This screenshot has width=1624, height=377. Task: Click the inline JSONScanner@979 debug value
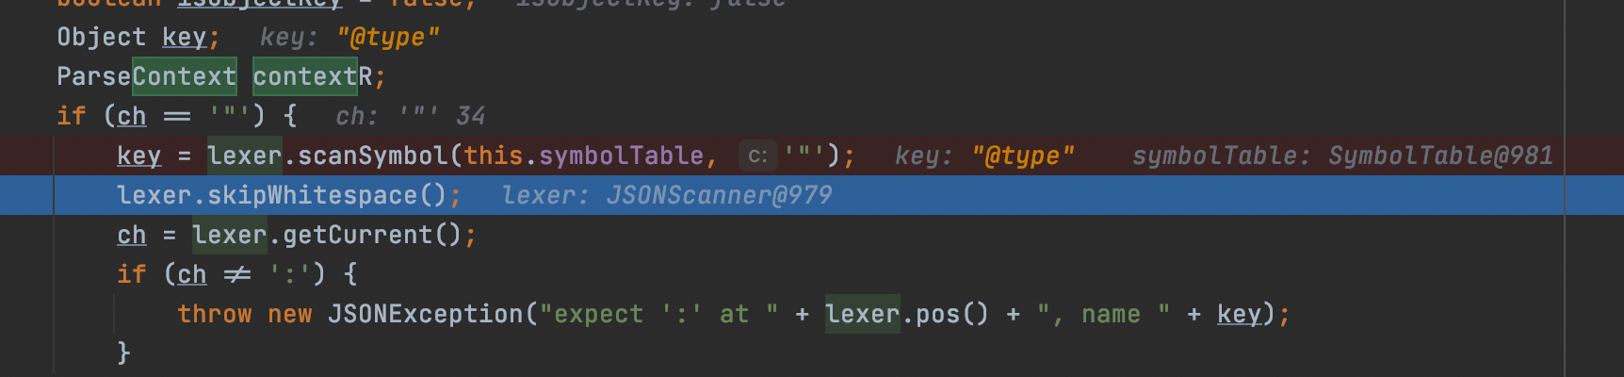(x=719, y=195)
